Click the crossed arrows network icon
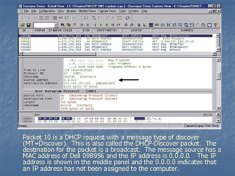Viewport: 235px width, 176px height. 168,25
